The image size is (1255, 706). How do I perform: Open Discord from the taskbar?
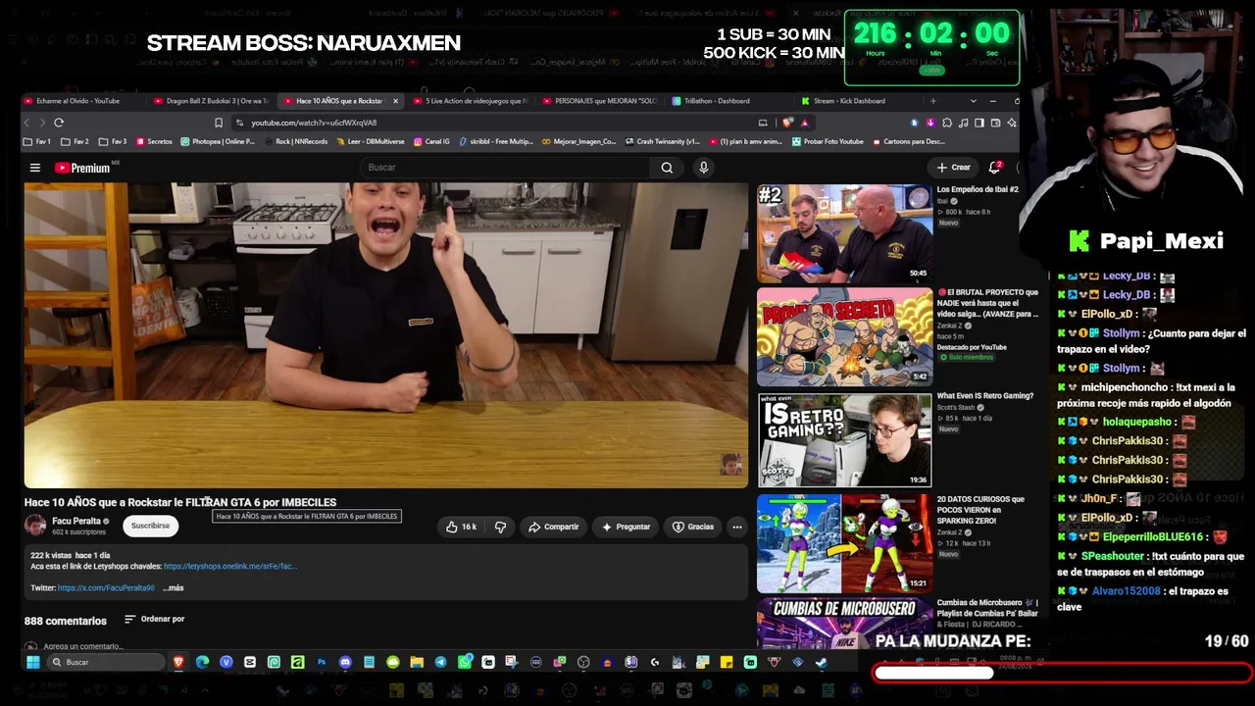point(345,662)
